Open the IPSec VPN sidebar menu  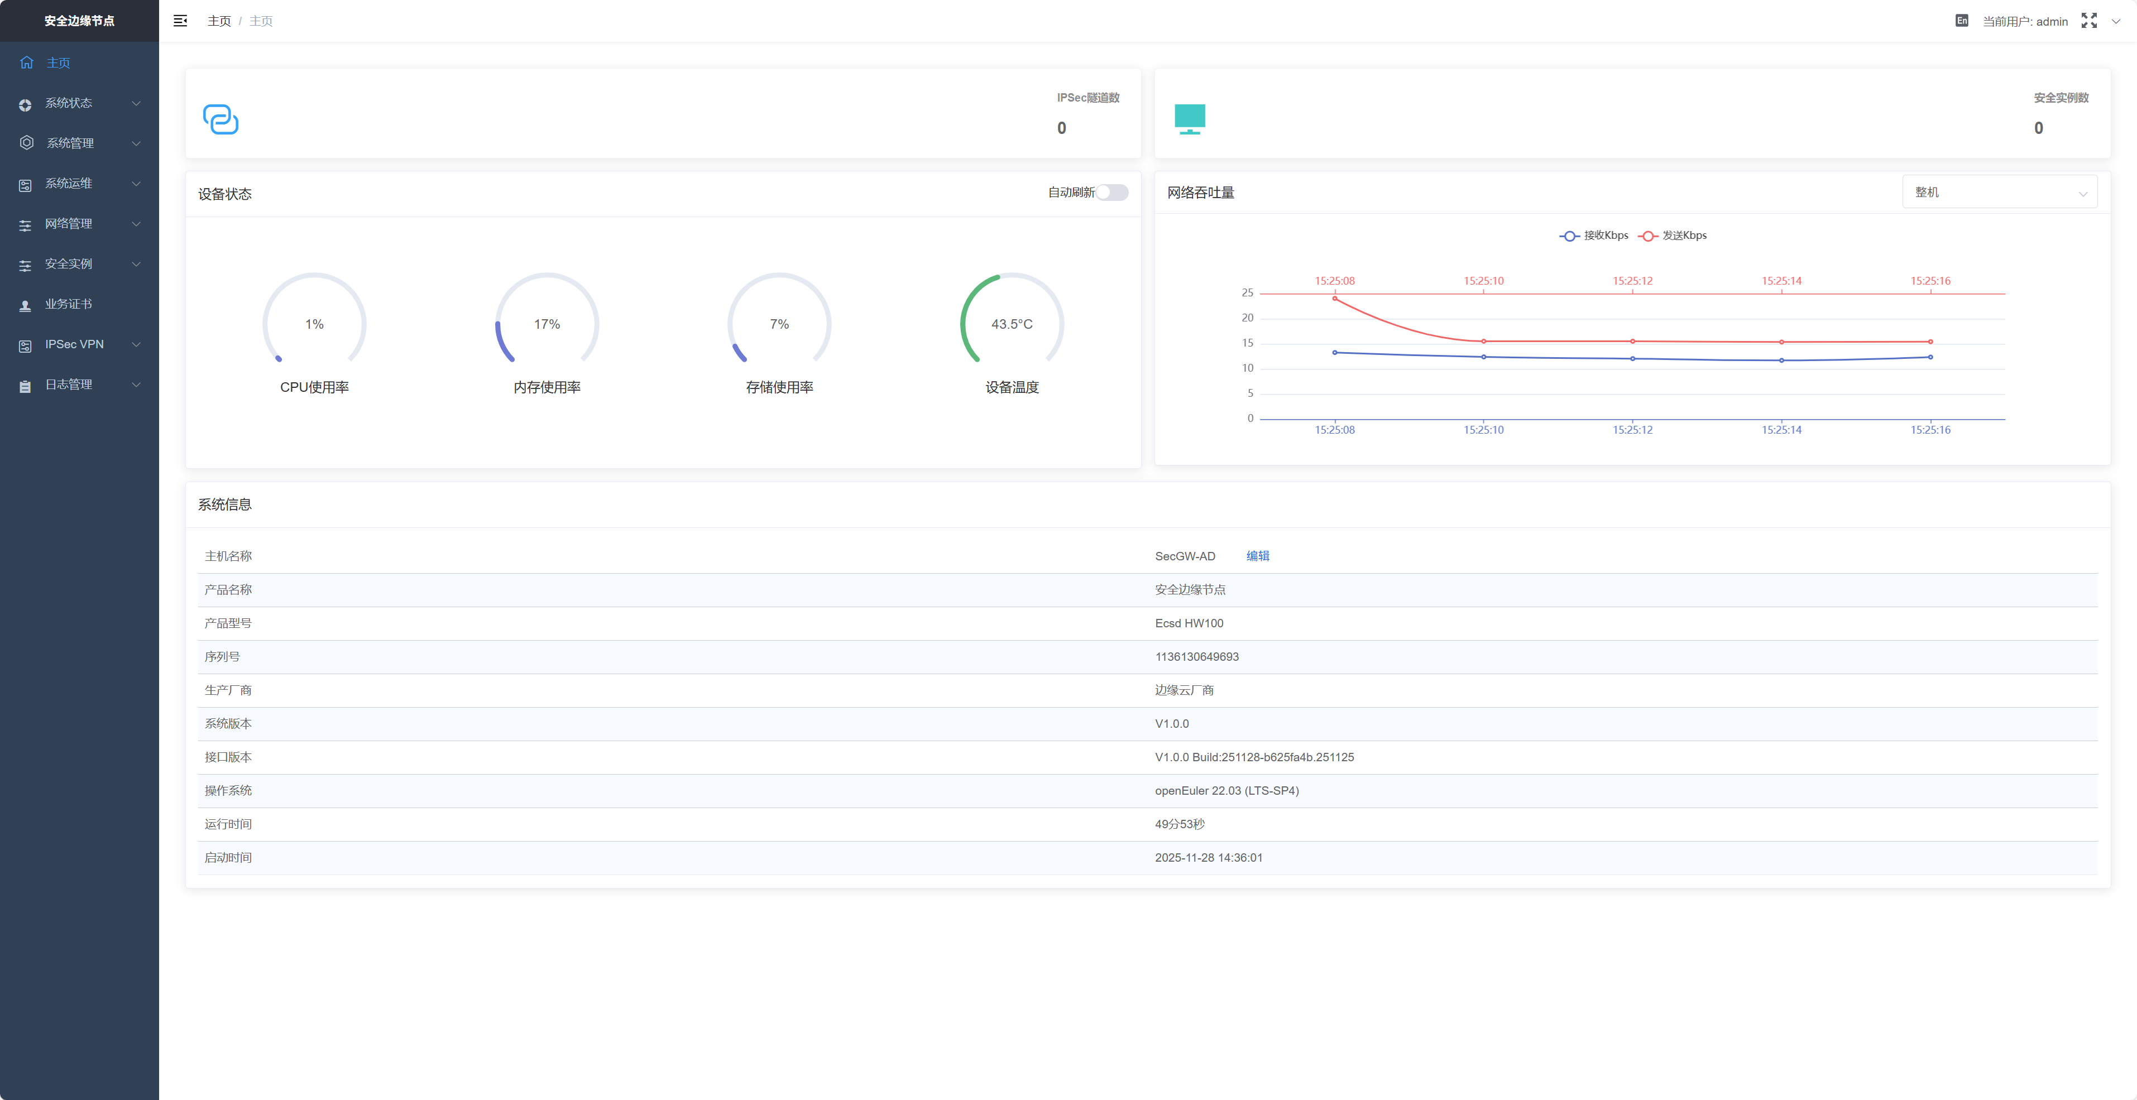(x=75, y=344)
